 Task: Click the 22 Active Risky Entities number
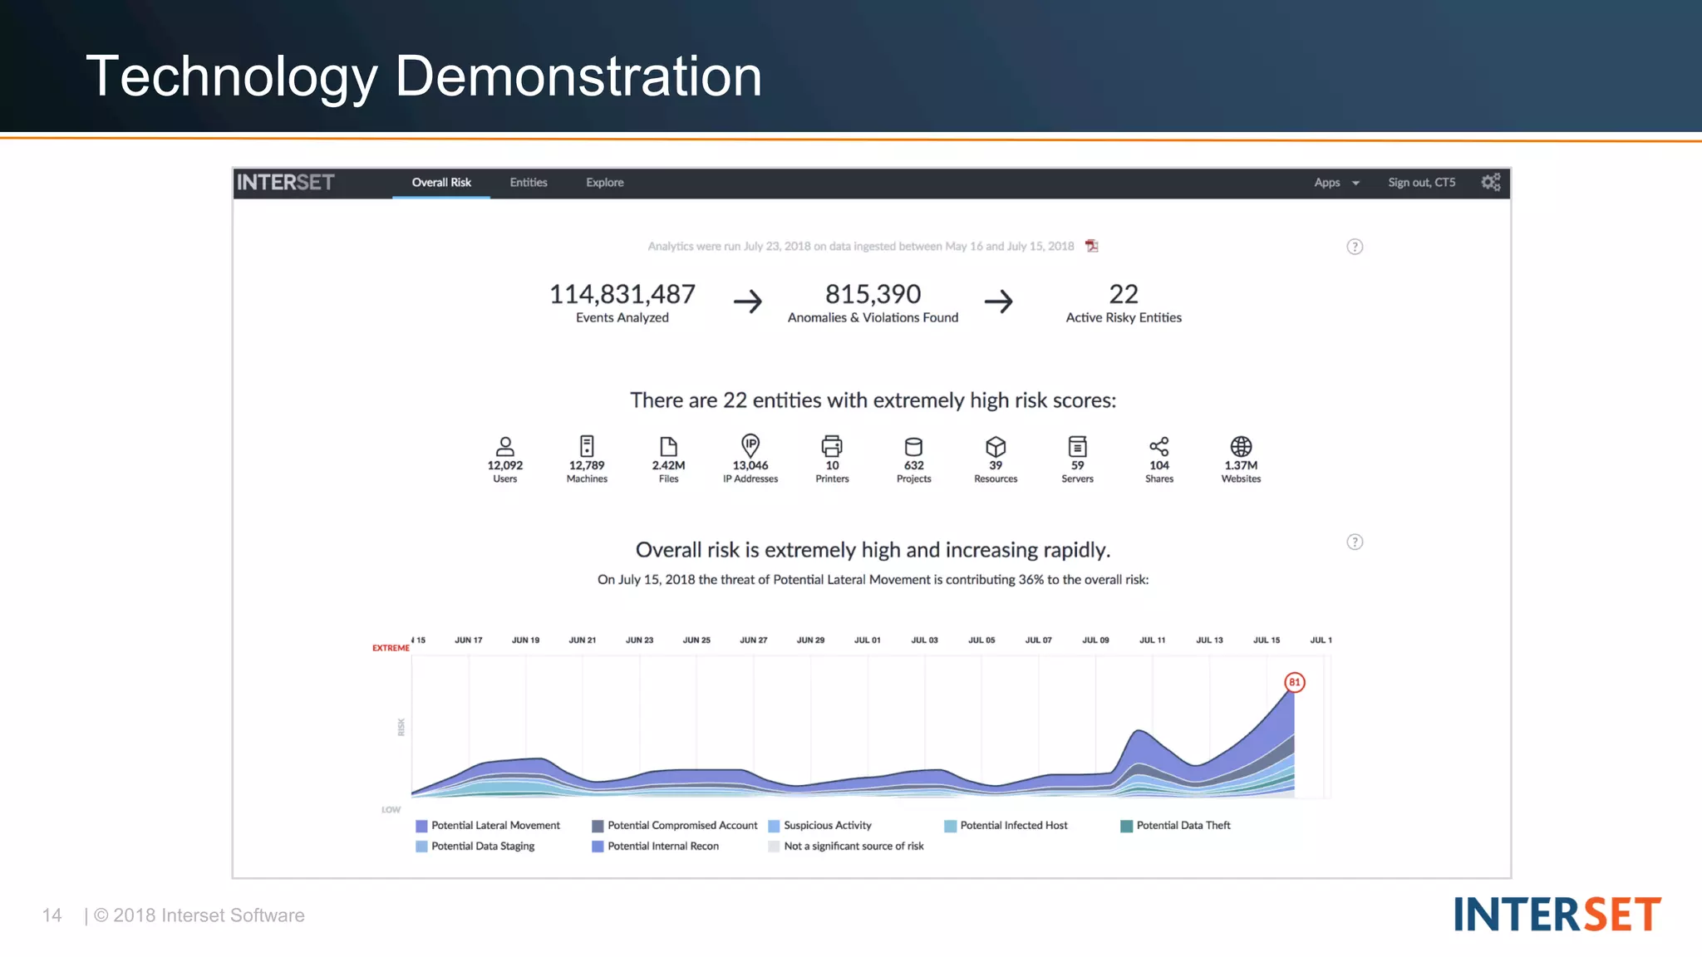1124,294
